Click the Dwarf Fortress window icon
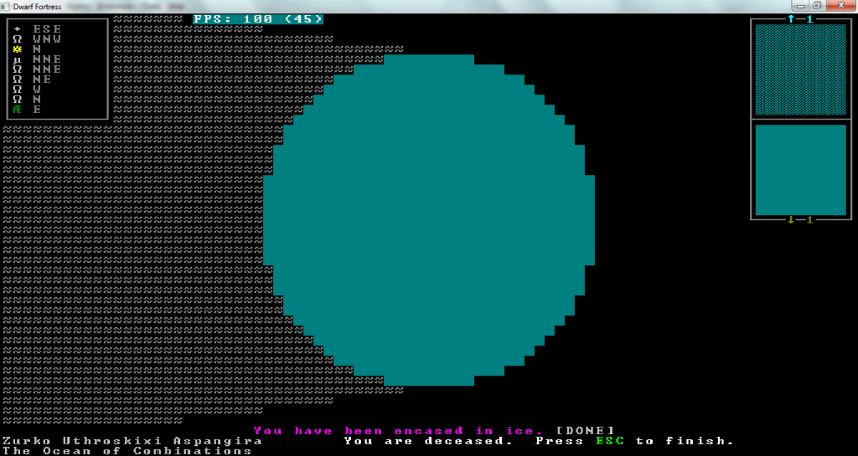858x456 pixels. 7,7
